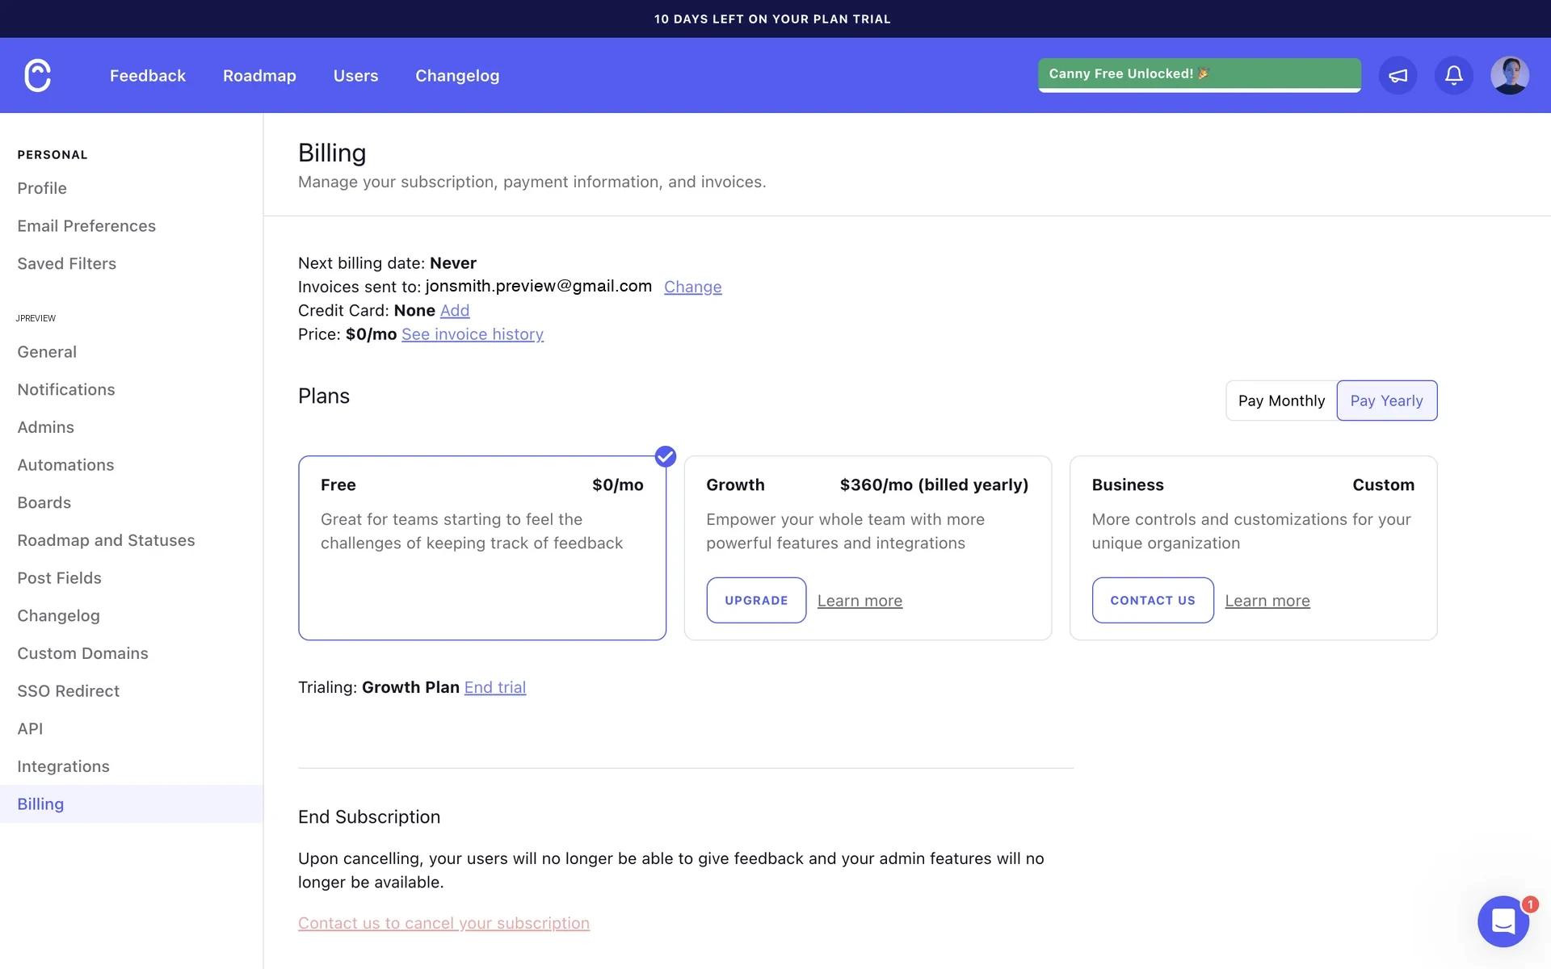Viewport: 1551px width, 969px height.
Task: Open Admins settings in sidebar
Action: click(45, 427)
